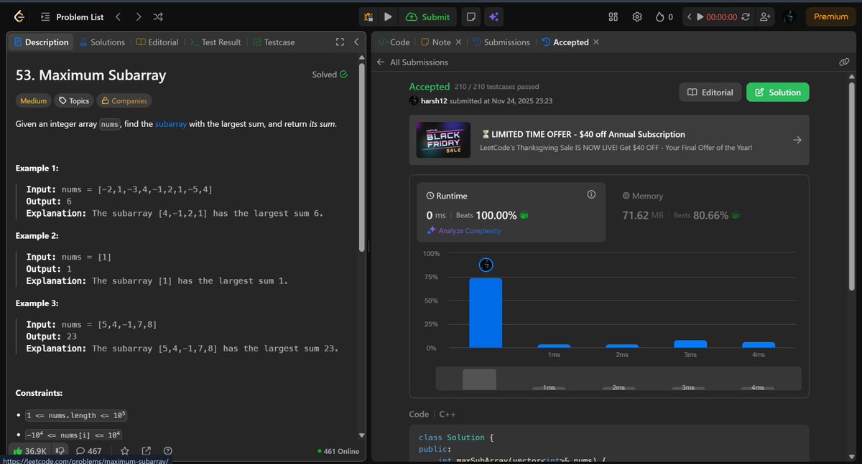Open the Testcase tab

[274, 42]
